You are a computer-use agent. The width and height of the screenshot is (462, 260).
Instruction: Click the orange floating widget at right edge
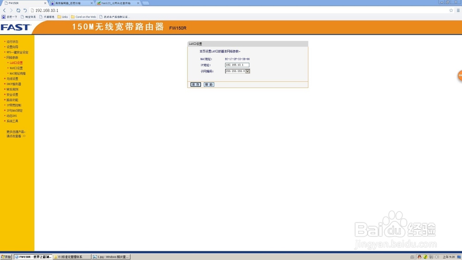pyautogui.click(x=460, y=75)
